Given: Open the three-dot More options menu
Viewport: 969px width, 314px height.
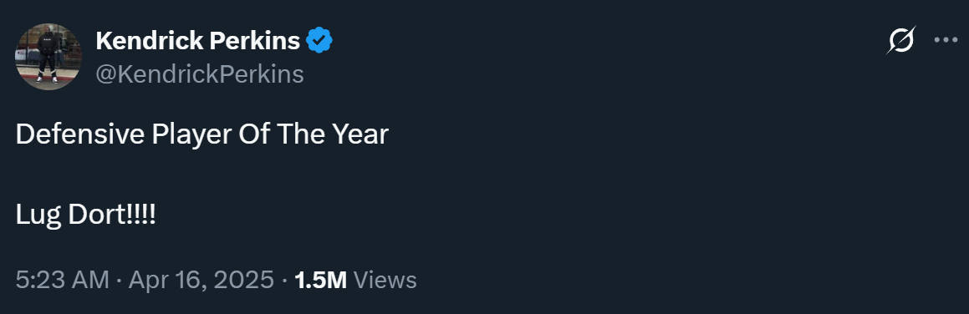Looking at the screenshot, I should pyautogui.click(x=946, y=40).
